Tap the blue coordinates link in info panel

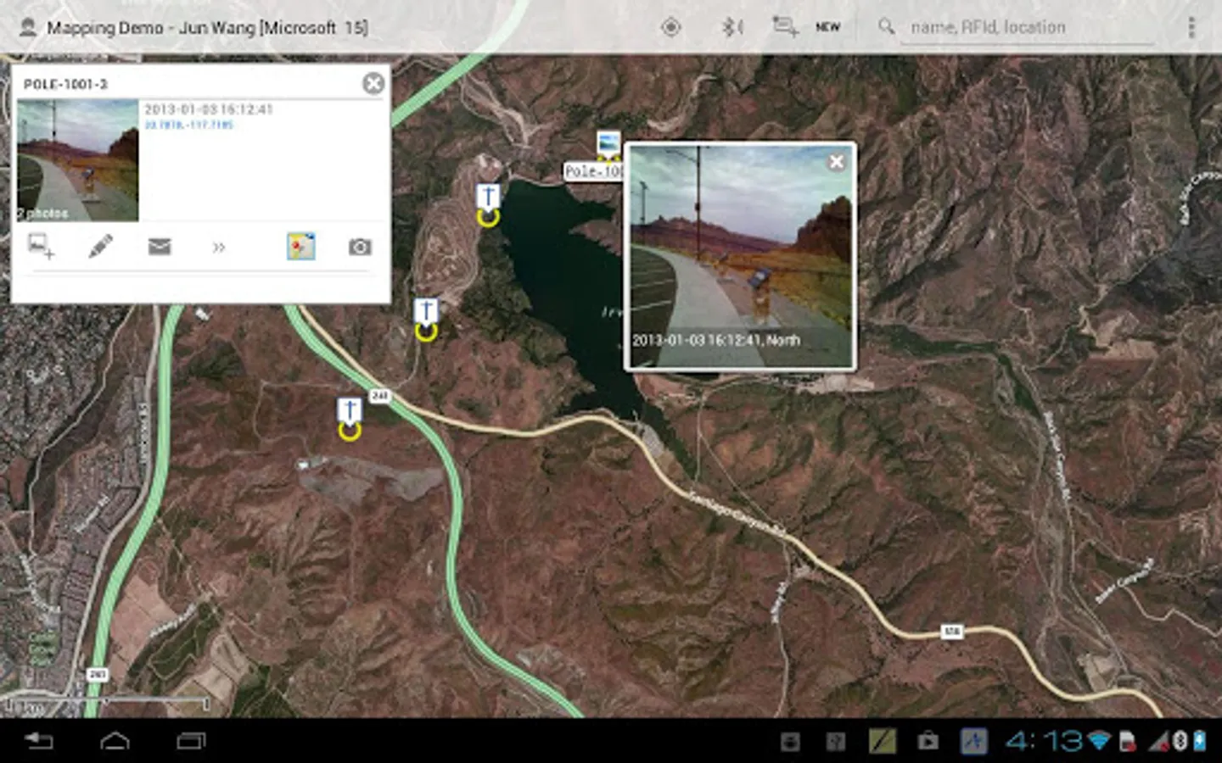coord(188,125)
